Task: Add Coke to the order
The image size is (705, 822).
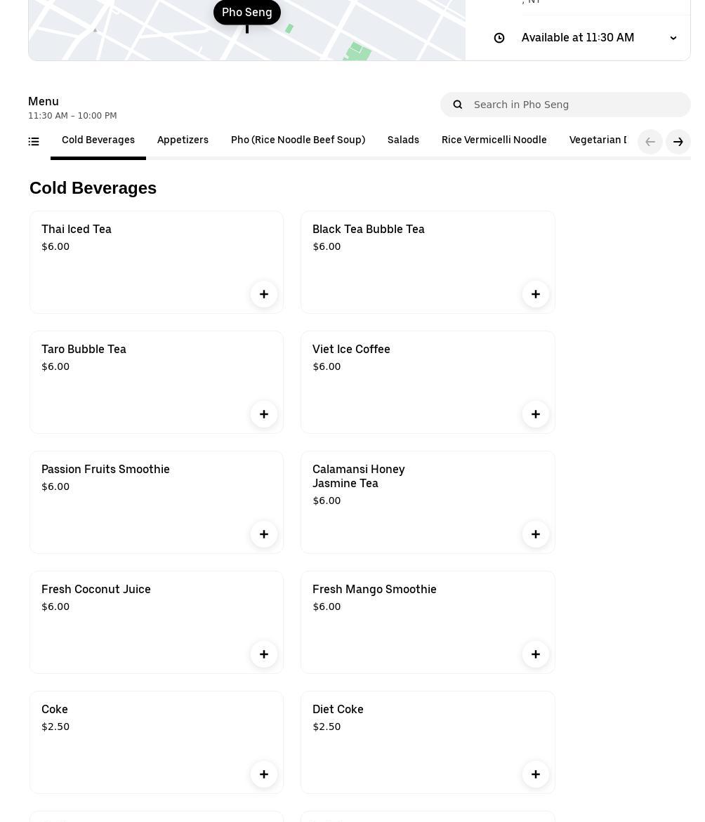Action: pos(264,774)
